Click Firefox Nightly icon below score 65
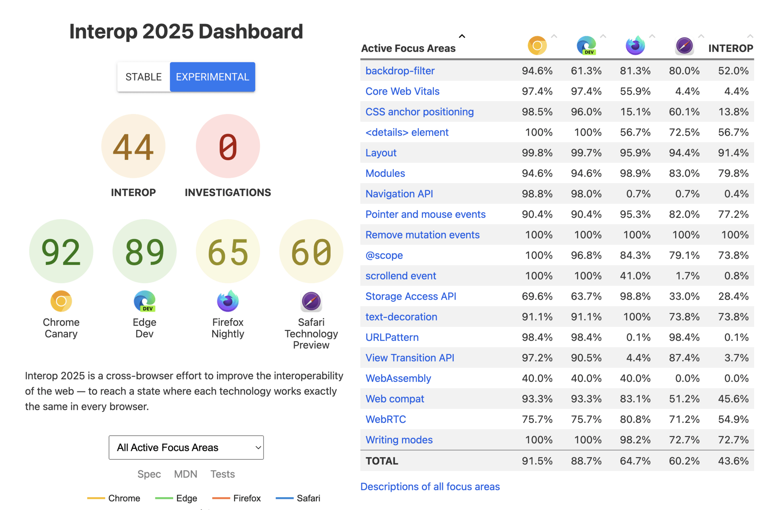This screenshot has height=510, width=774. point(228,301)
